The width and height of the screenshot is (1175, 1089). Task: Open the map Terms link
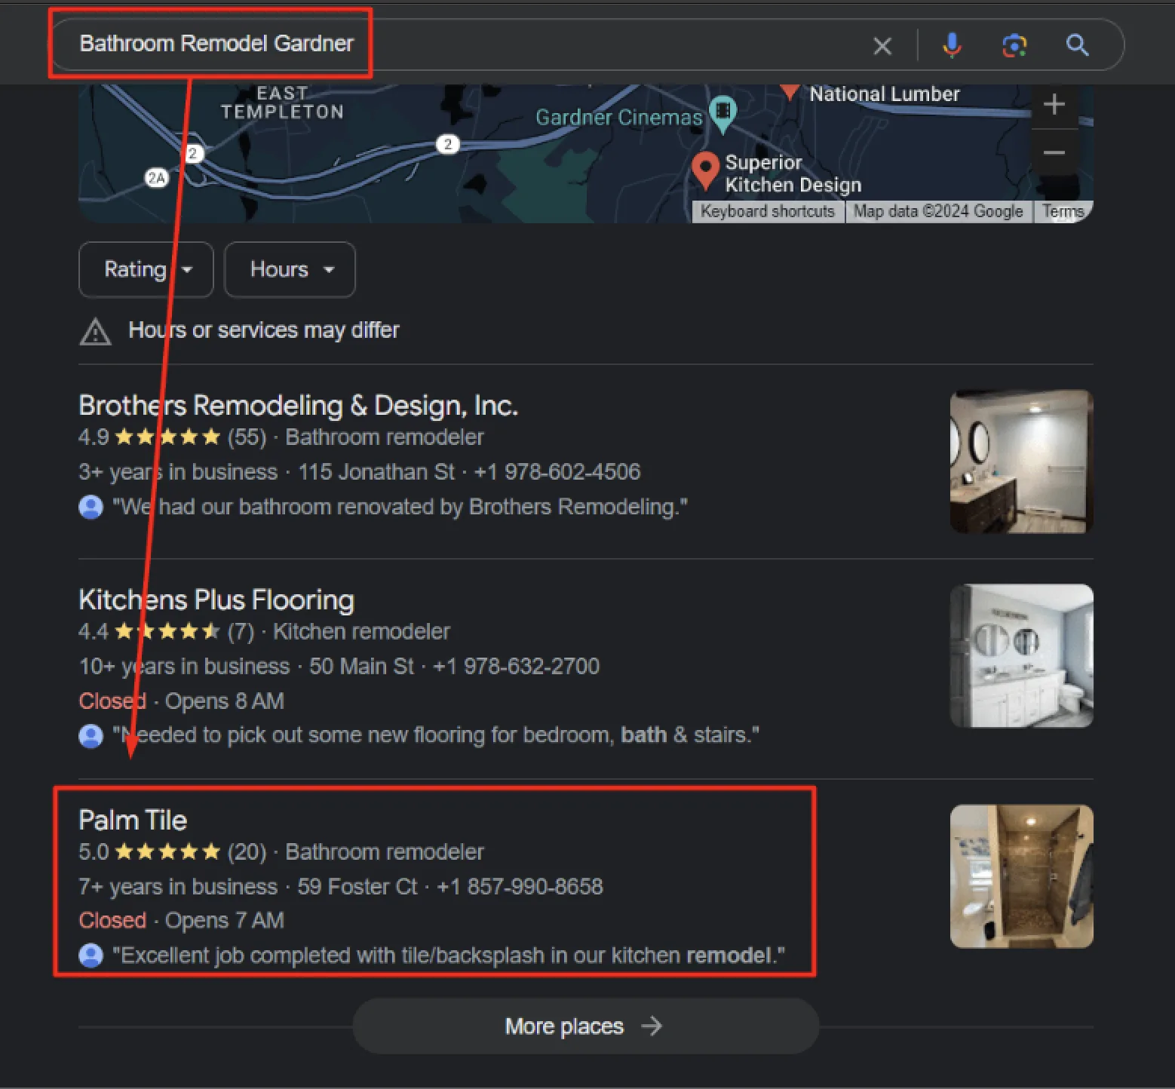[1063, 212]
